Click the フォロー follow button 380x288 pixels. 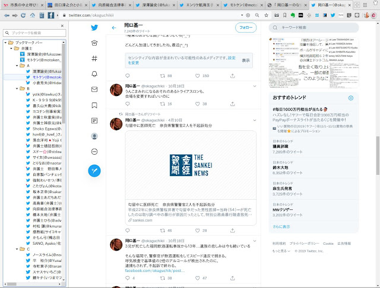[246, 28]
